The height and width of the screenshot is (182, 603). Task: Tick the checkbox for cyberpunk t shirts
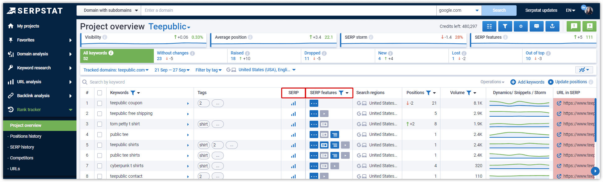(x=99, y=166)
